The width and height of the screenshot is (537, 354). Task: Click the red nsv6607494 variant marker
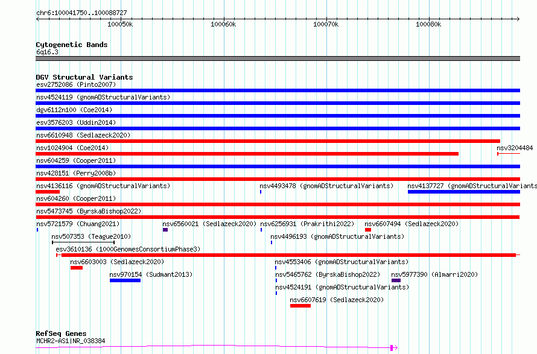click(368, 230)
